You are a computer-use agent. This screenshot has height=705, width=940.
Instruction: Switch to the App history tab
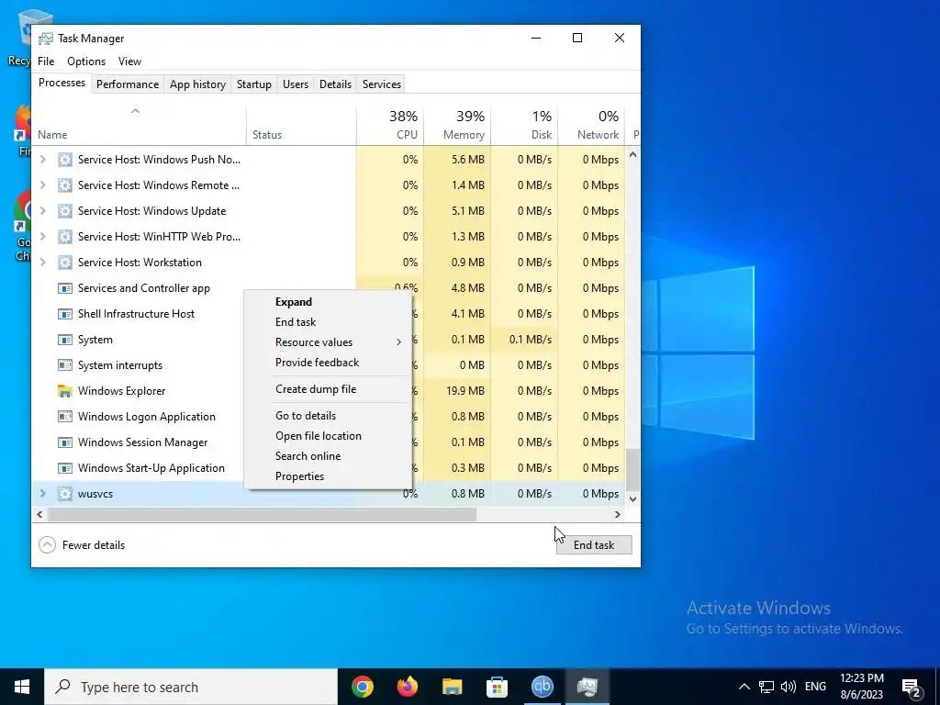198,84
